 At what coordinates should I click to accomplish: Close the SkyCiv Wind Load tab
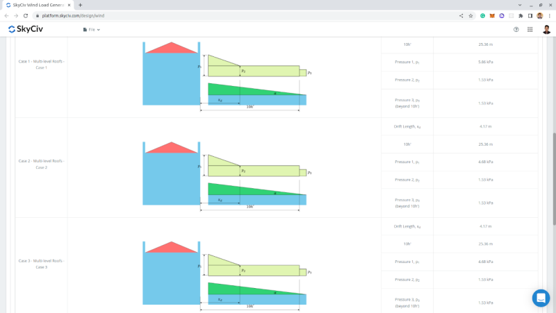click(69, 5)
